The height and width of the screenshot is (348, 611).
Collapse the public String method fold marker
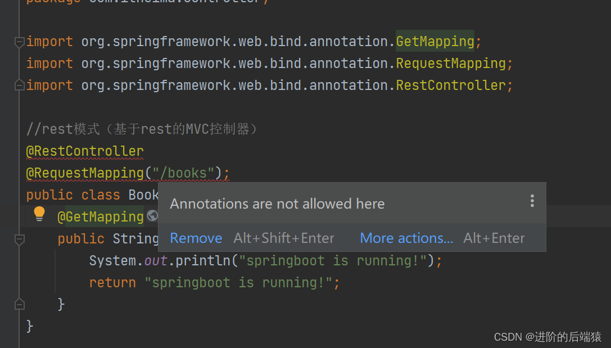19,239
